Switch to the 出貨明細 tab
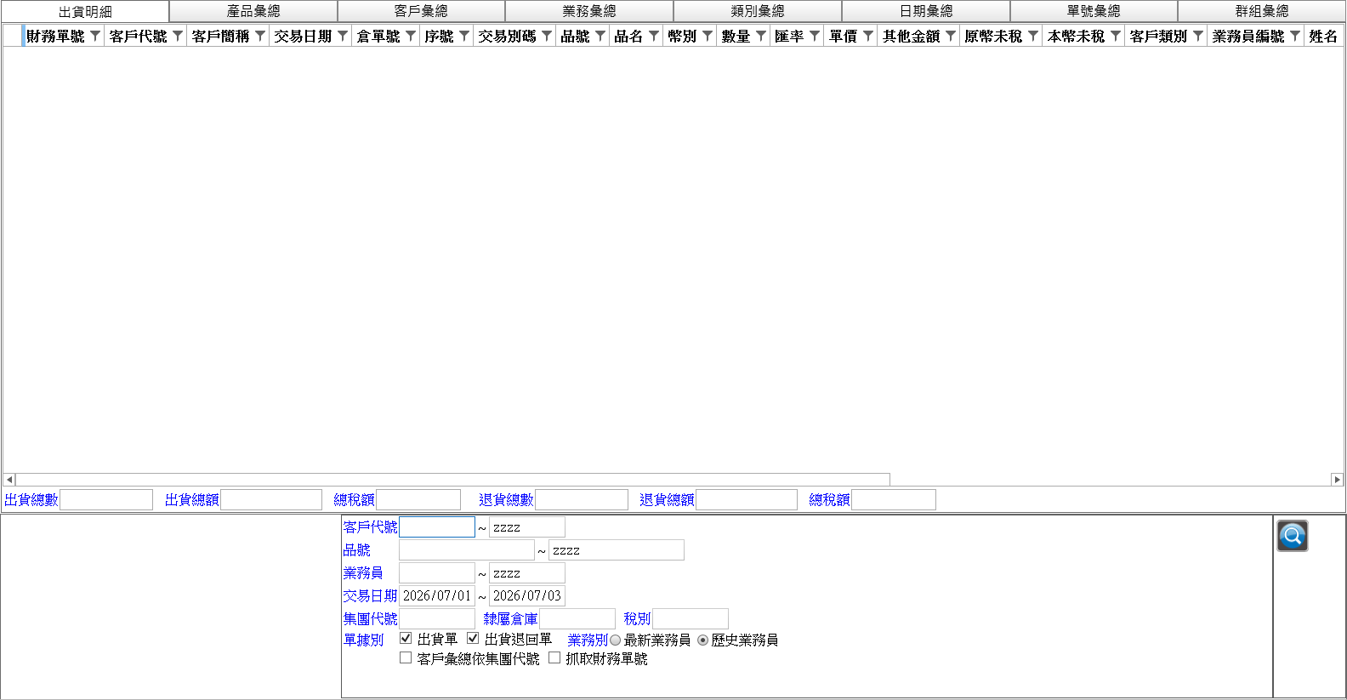1347x700 pixels. click(85, 12)
